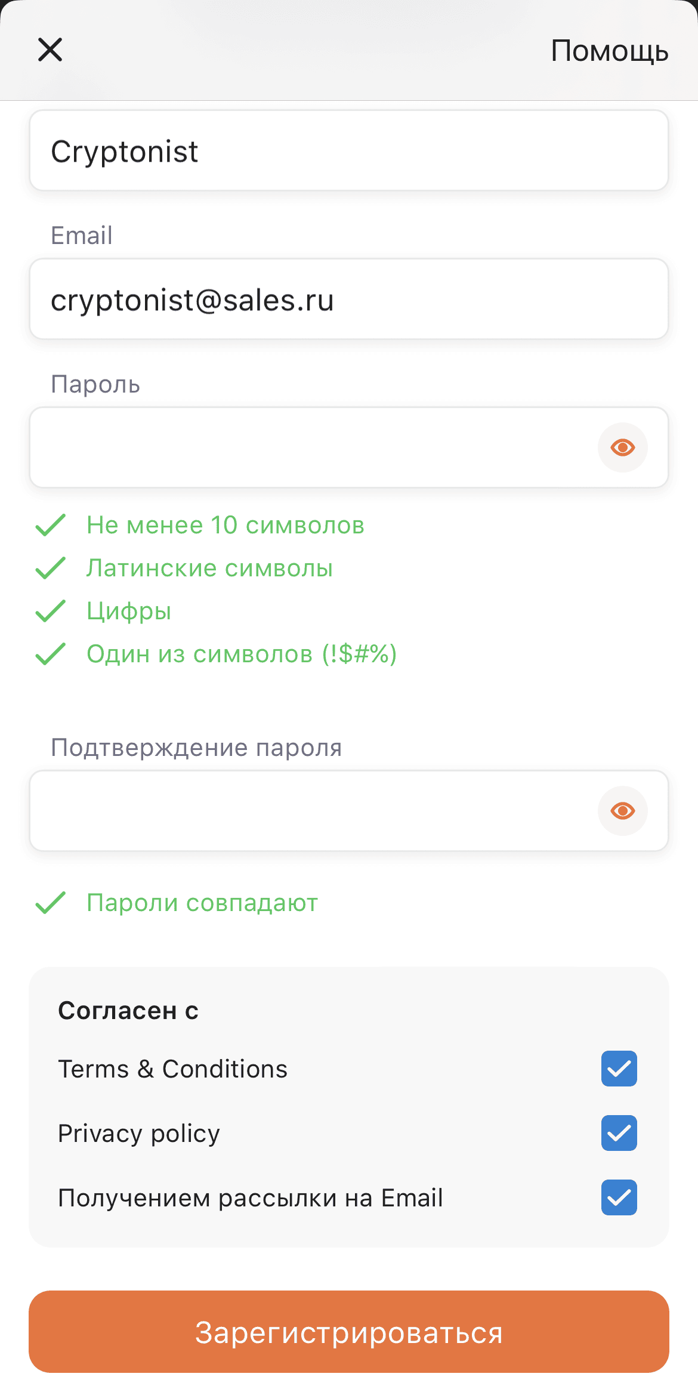Open the Terms & Conditions text link

[x=172, y=1069]
